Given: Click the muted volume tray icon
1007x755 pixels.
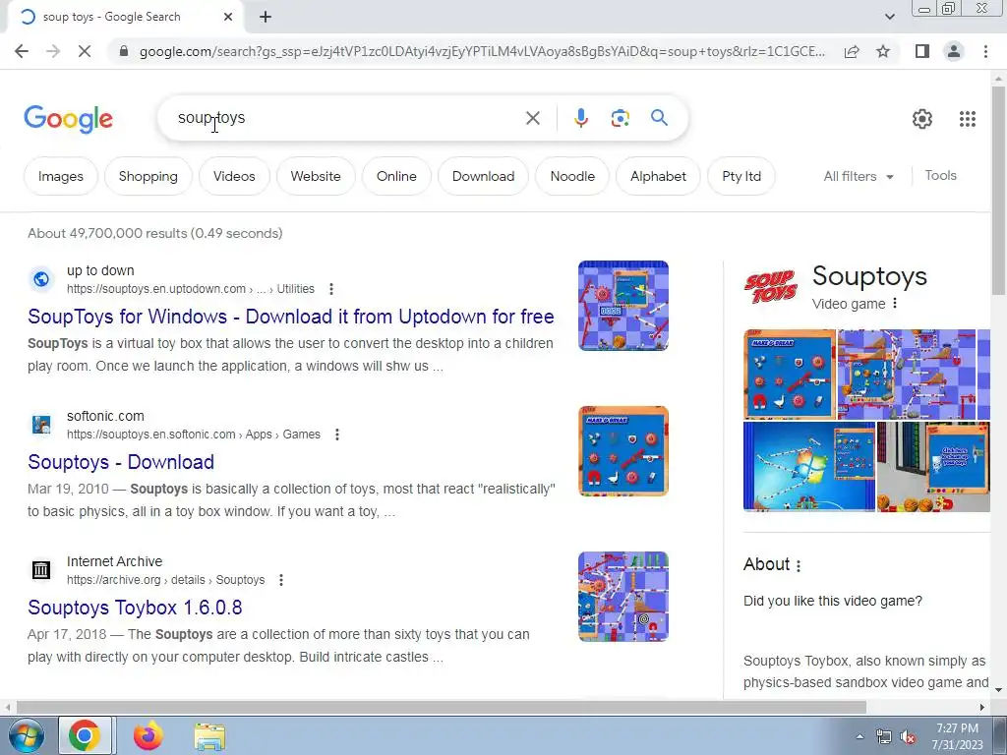Looking at the screenshot, I should click(x=908, y=737).
